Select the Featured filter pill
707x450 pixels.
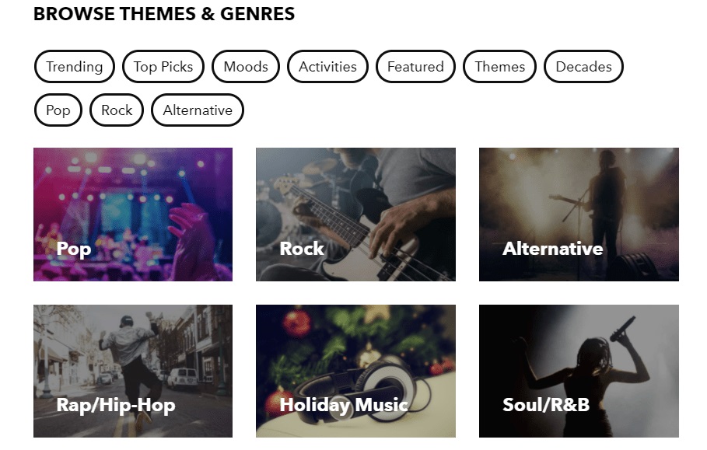pos(415,67)
